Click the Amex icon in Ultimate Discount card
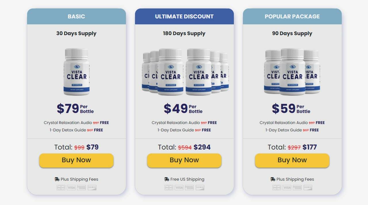368x205 pixels. [x=189, y=188]
